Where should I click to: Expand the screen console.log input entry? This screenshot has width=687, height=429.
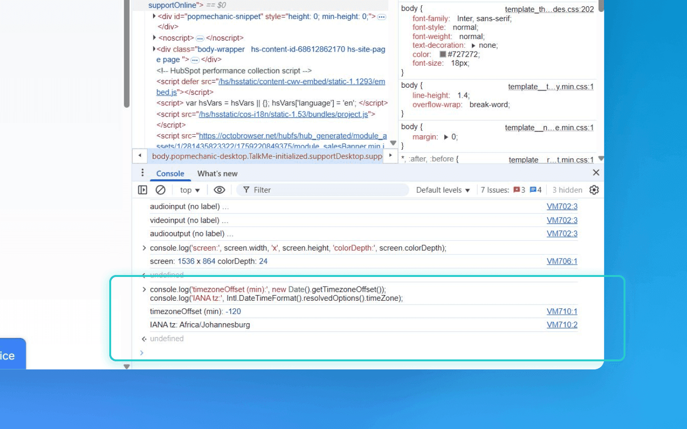click(144, 248)
